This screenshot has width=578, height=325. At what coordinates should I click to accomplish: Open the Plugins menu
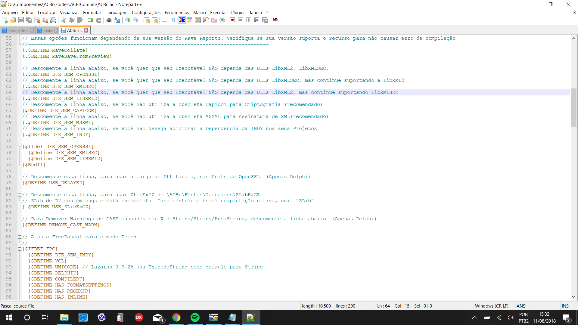click(238, 13)
